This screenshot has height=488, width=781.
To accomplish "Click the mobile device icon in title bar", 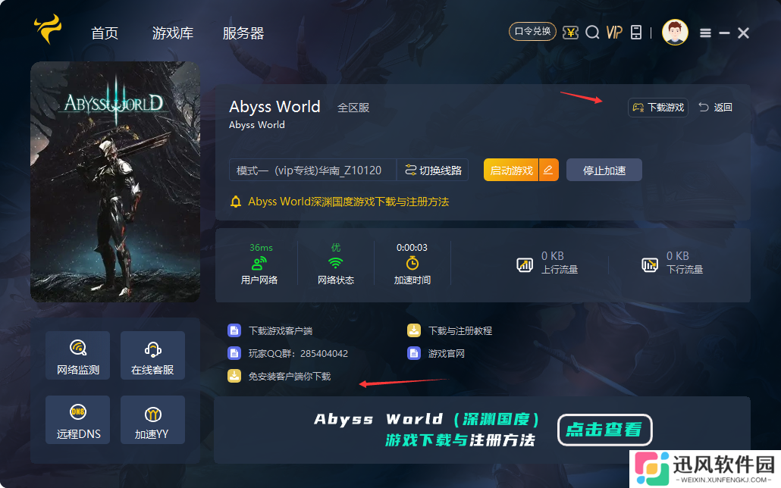I will pyautogui.click(x=635, y=33).
